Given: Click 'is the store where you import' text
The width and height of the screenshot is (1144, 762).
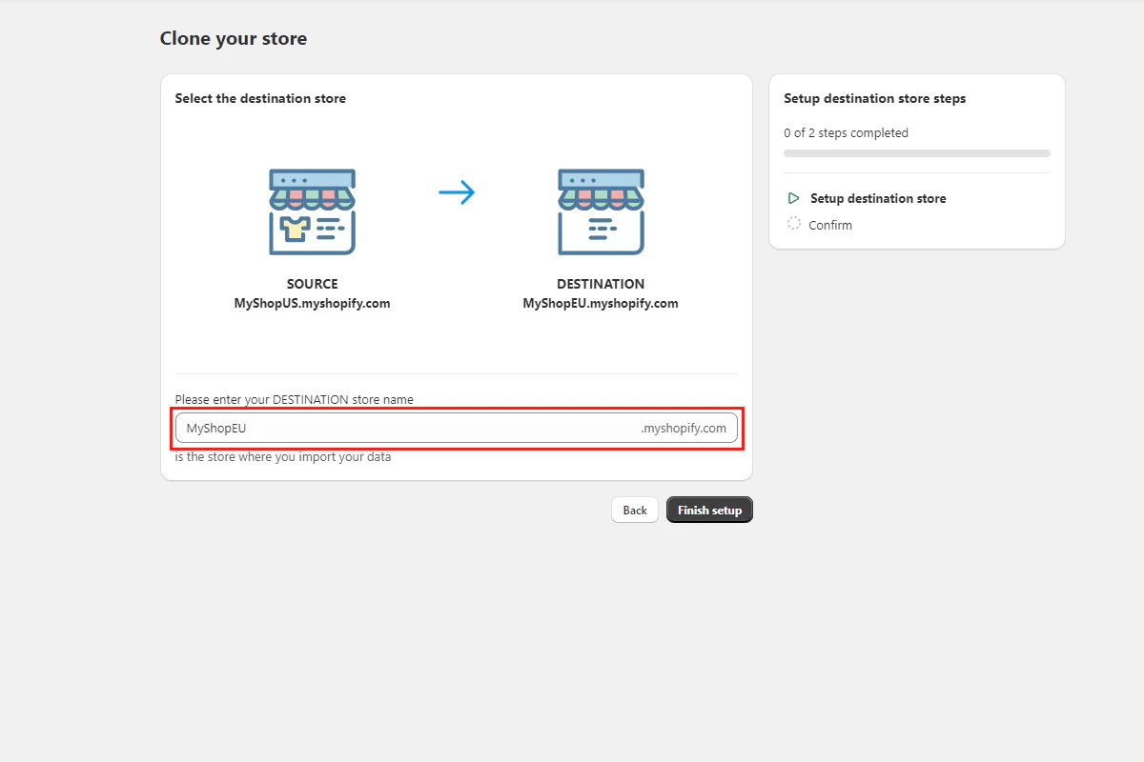Looking at the screenshot, I should [x=283, y=456].
